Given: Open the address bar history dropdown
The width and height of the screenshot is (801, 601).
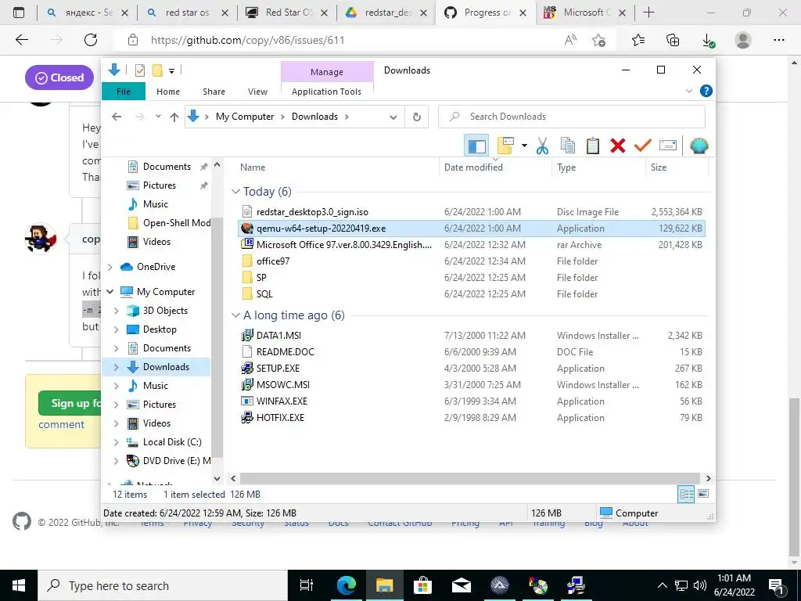Looking at the screenshot, I should pos(393,117).
